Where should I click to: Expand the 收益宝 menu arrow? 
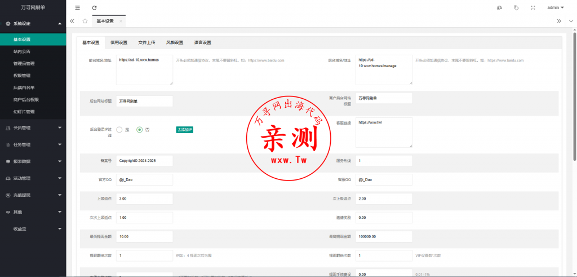tap(60, 228)
